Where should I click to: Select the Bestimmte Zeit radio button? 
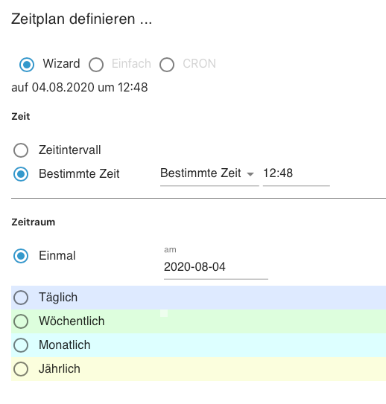tap(21, 174)
